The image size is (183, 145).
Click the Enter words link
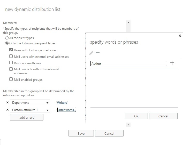tap(67, 110)
